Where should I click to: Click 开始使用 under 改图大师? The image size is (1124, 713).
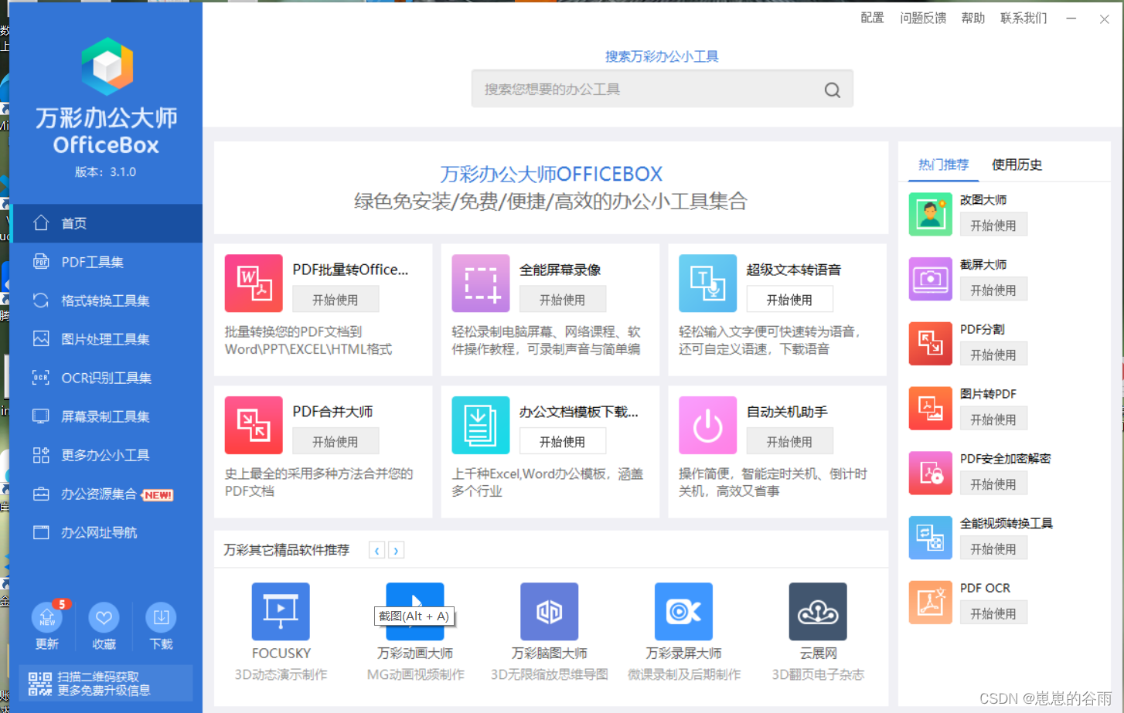tap(993, 226)
